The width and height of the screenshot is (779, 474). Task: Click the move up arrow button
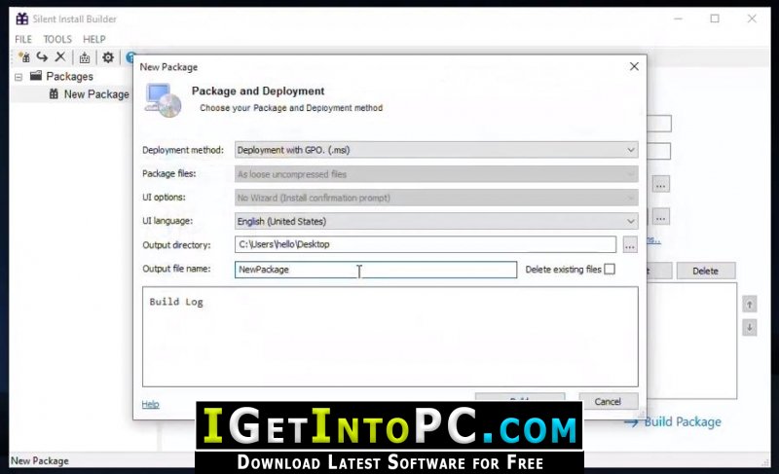click(749, 305)
